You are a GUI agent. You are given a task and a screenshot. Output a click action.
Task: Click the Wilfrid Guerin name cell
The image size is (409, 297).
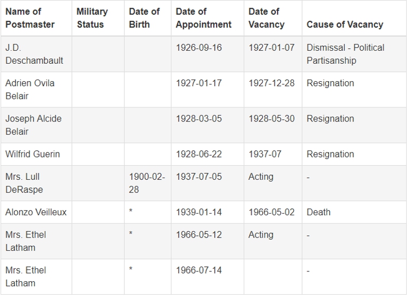tap(33, 154)
